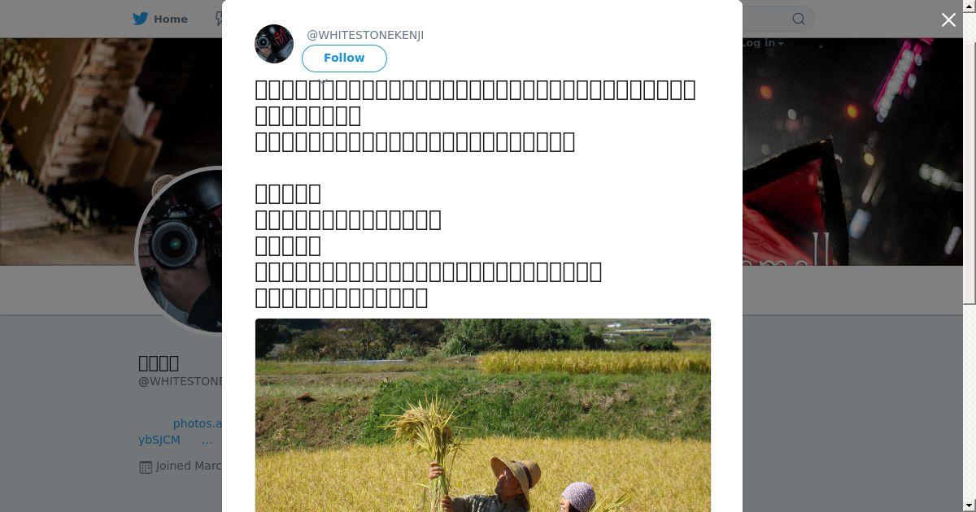
Task: Open the Home tab in navigation
Action: tap(161, 19)
